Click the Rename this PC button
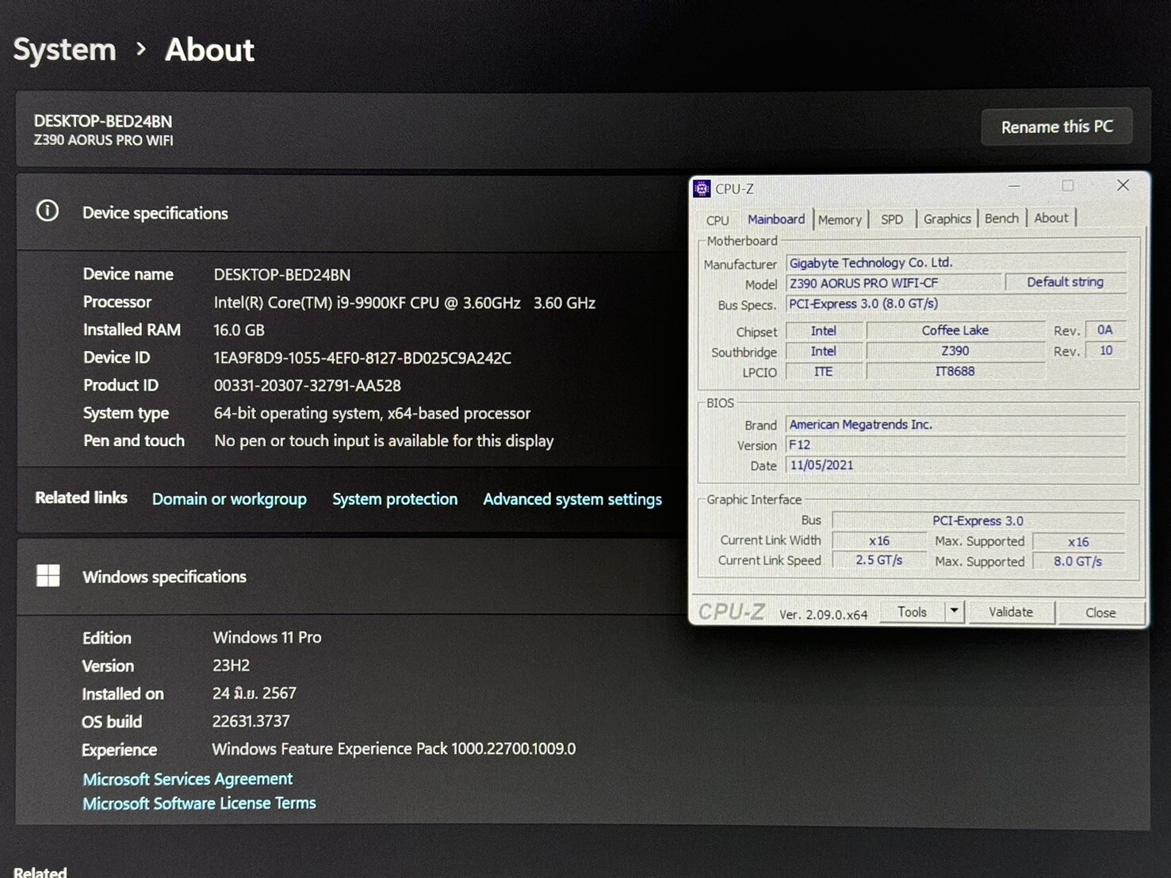 click(x=1057, y=127)
